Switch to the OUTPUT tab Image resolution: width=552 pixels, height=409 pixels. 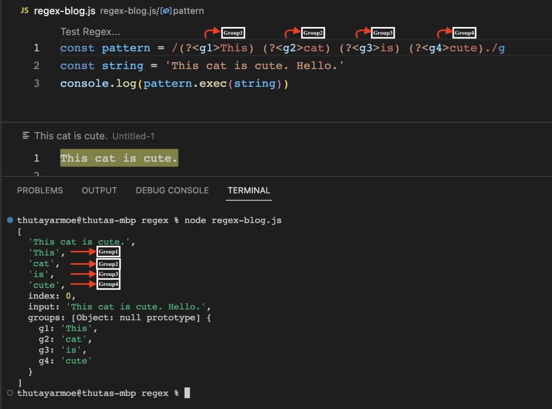(99, 190)
